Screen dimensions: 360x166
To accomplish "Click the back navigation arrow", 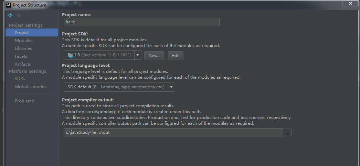I will pos(10,15).
